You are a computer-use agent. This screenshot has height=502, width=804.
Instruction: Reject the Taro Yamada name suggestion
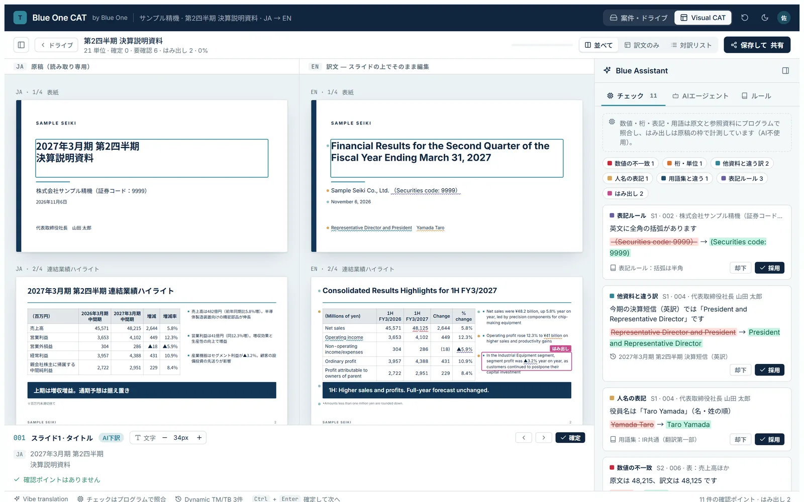pos(740,439)
